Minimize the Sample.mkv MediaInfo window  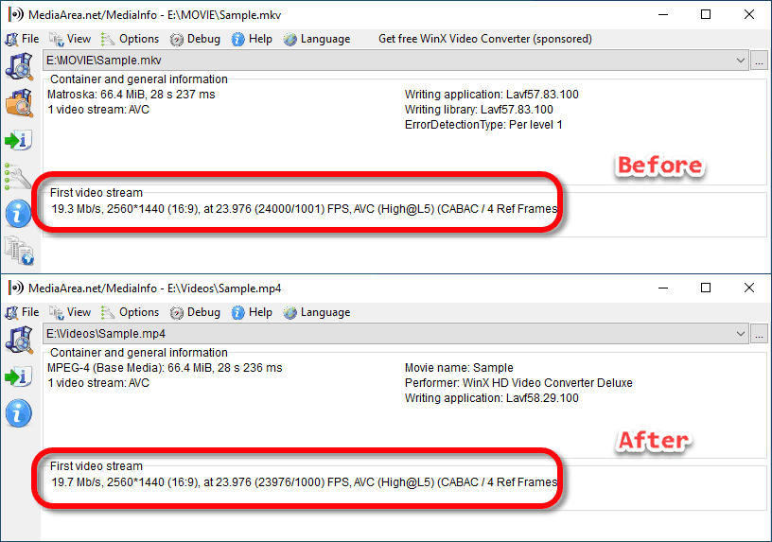(x=663, y=14)
